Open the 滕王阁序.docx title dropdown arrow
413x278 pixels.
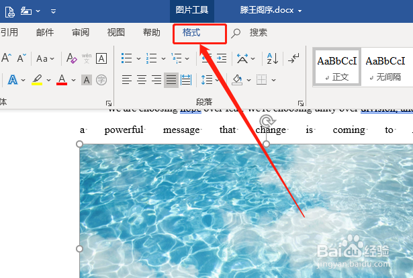point(300,11)
